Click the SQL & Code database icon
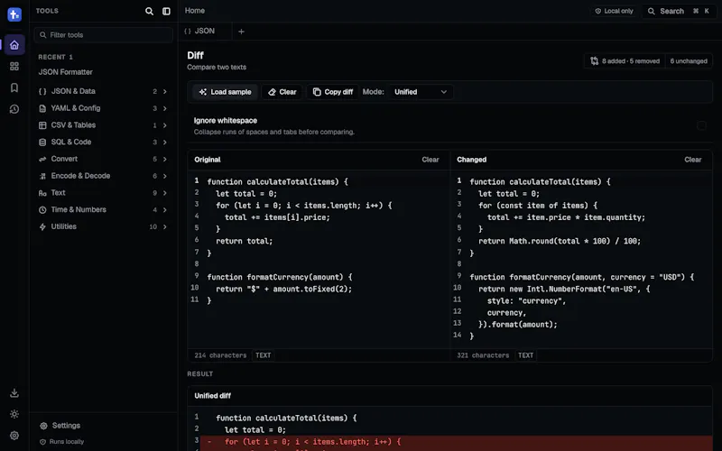 42,143
